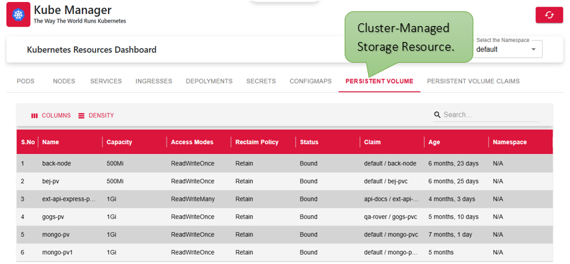Screen dimensions: 570x264
Task: Open the Secrets tab
Action: (261, 81)
